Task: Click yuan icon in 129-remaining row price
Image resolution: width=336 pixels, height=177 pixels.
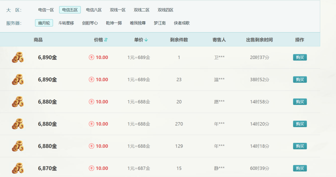Action: click(x=91, y=146)
